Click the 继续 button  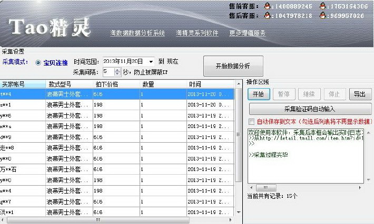[309, 94]
